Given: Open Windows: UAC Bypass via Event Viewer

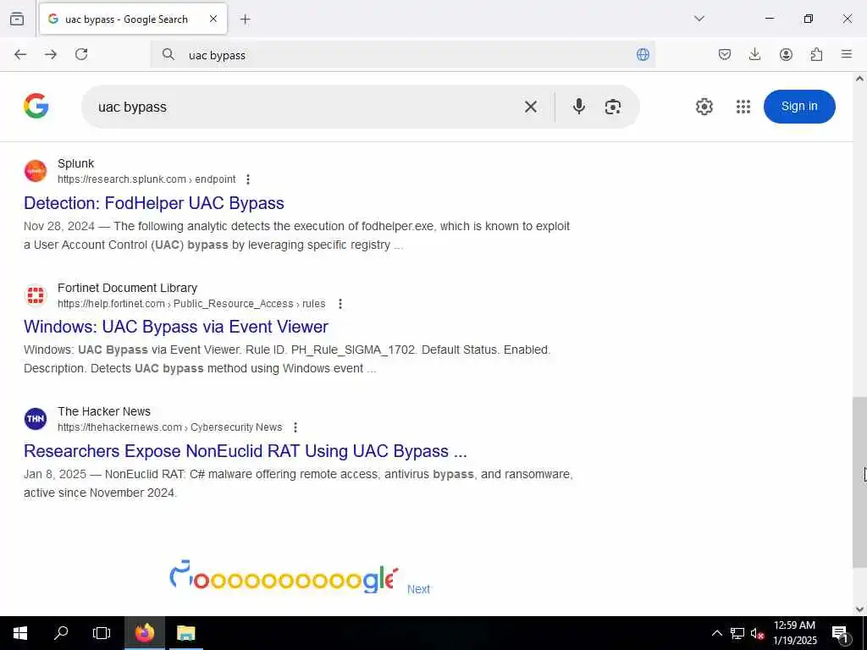Looking at the screenshot, I should [176, 327].
